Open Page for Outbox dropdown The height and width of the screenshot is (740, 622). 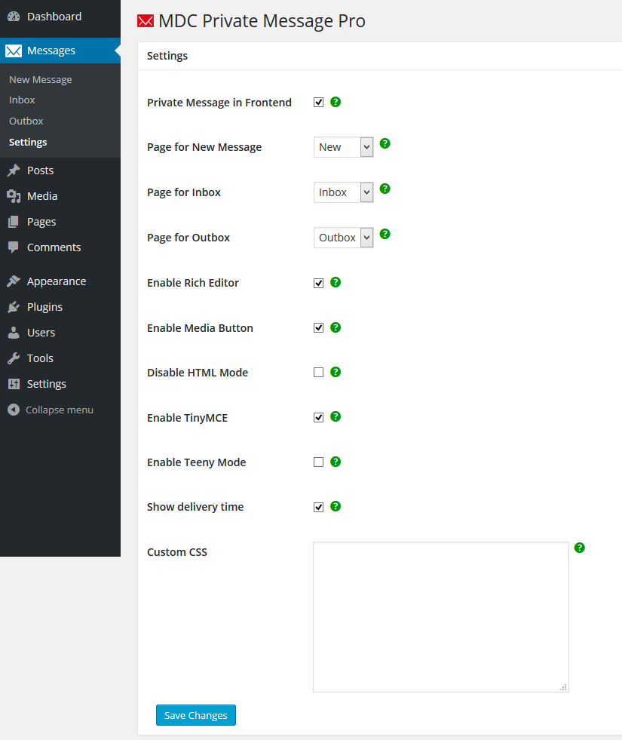coord(343,238)
